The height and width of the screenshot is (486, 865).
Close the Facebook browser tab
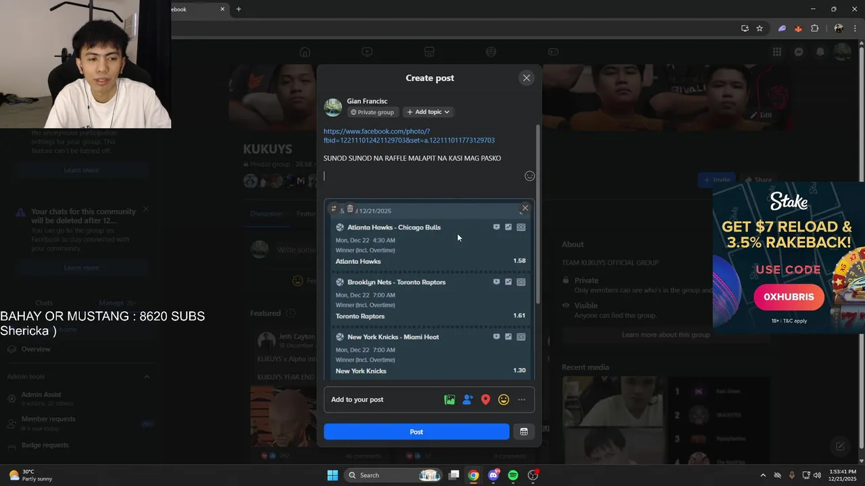pyautogui.click(x=223, y=9)
